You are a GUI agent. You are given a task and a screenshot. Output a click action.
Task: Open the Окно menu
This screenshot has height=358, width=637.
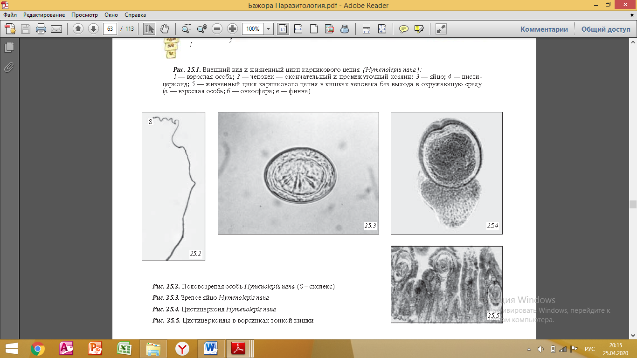(112, 15)
